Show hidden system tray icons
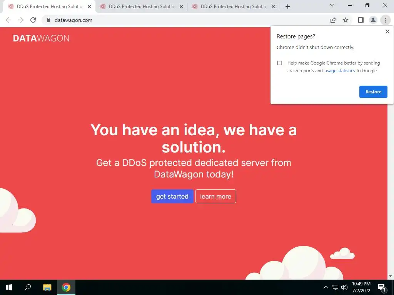Screen dimensions: 394x295 [326, 287]
